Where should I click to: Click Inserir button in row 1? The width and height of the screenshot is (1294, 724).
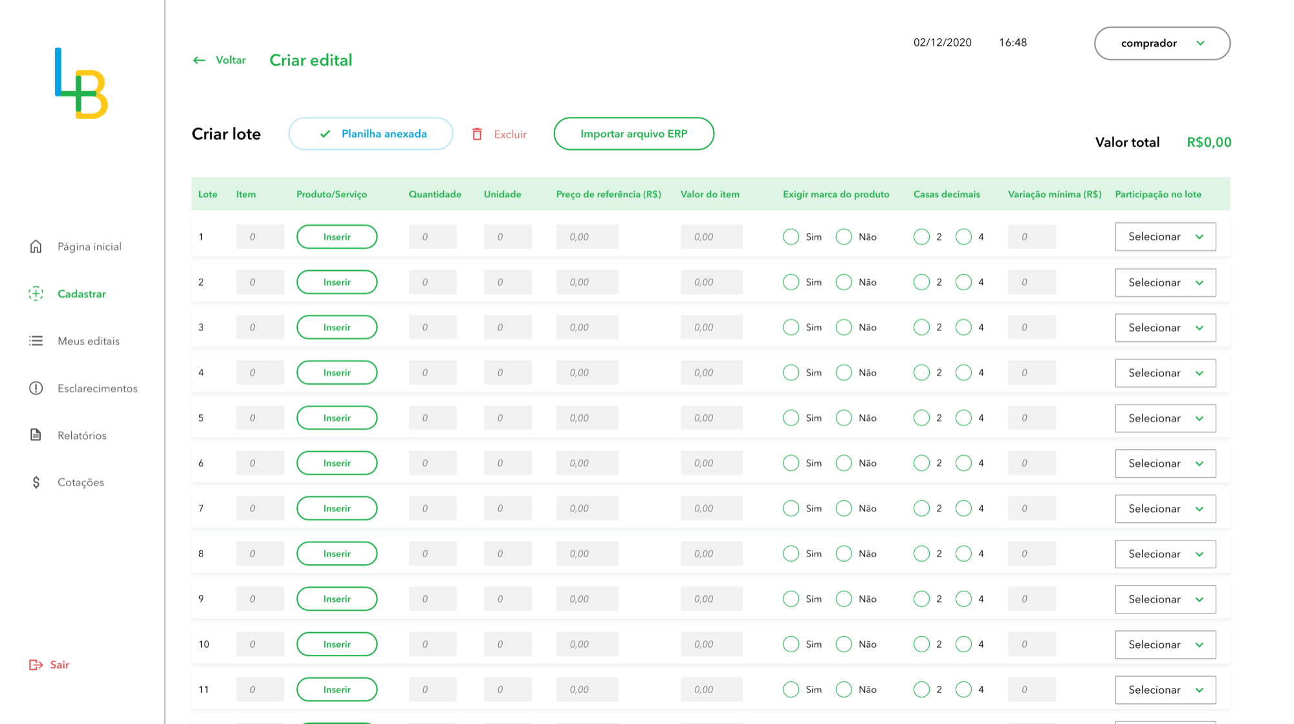click(x=337, y=237)
